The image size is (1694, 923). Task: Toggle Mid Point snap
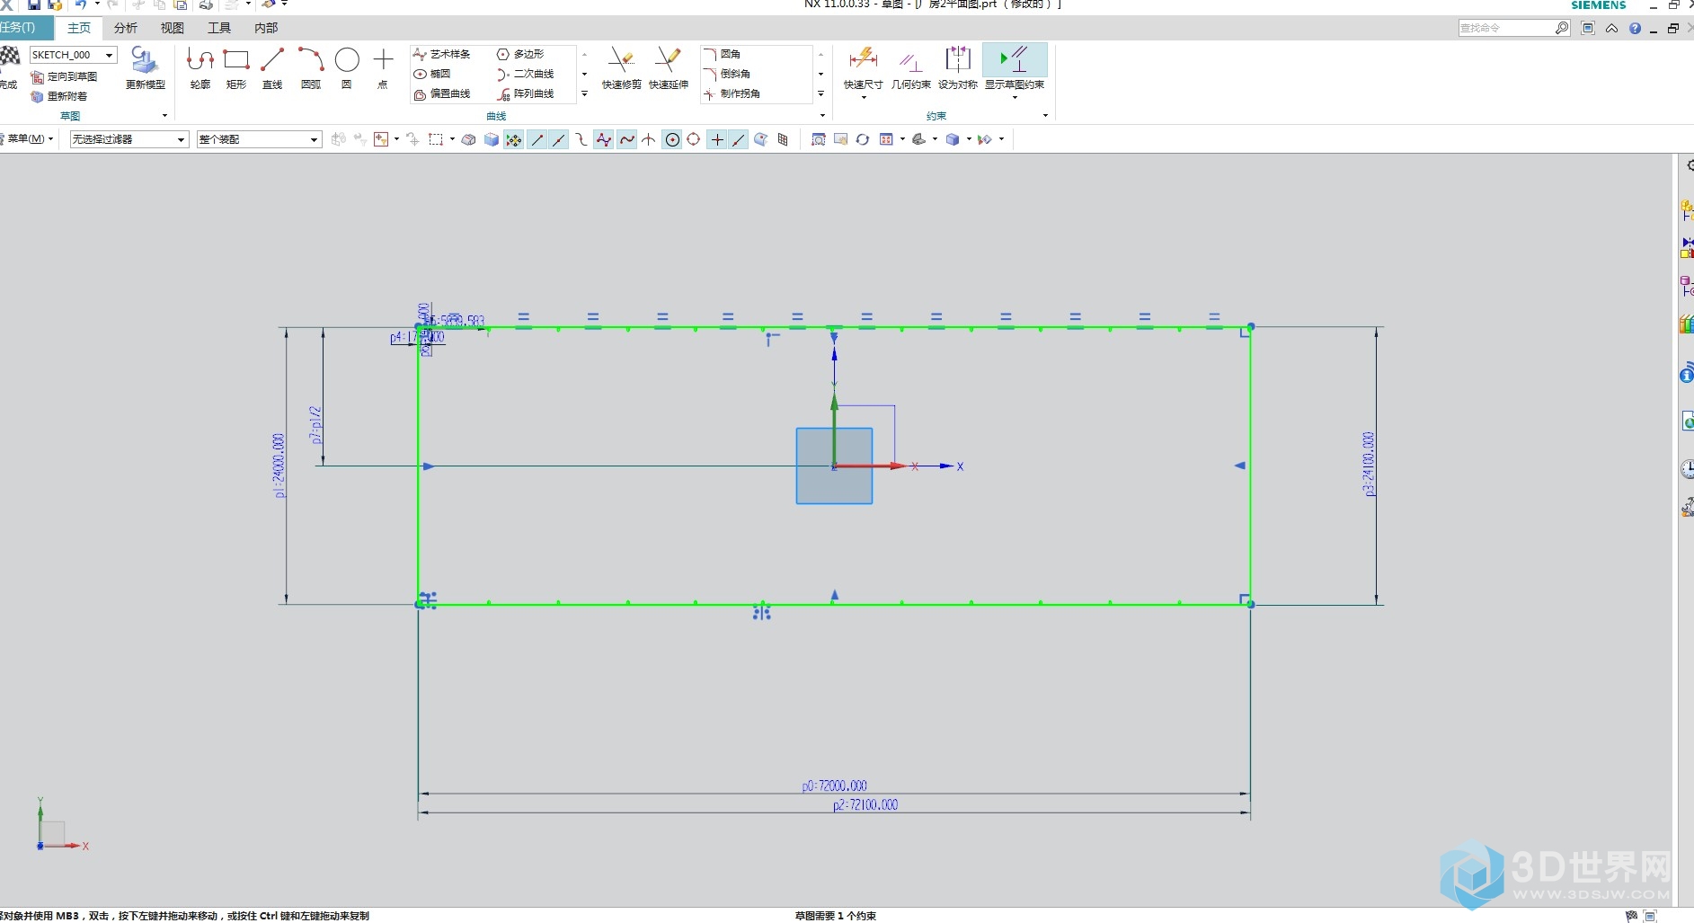(x=558, y=139)
